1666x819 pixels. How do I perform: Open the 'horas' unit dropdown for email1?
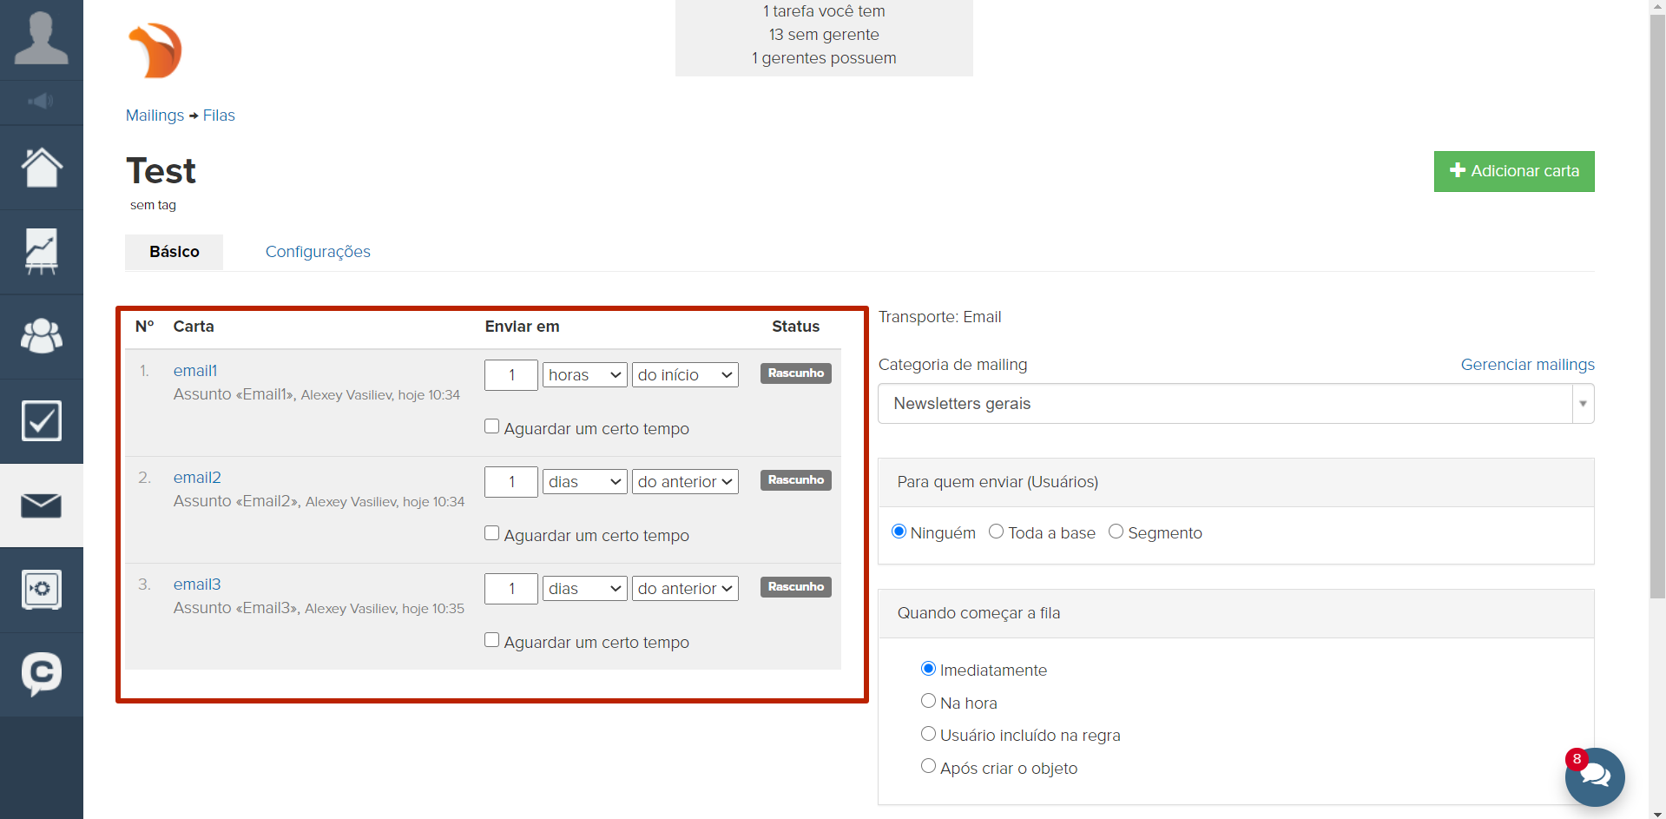[584, 375]
